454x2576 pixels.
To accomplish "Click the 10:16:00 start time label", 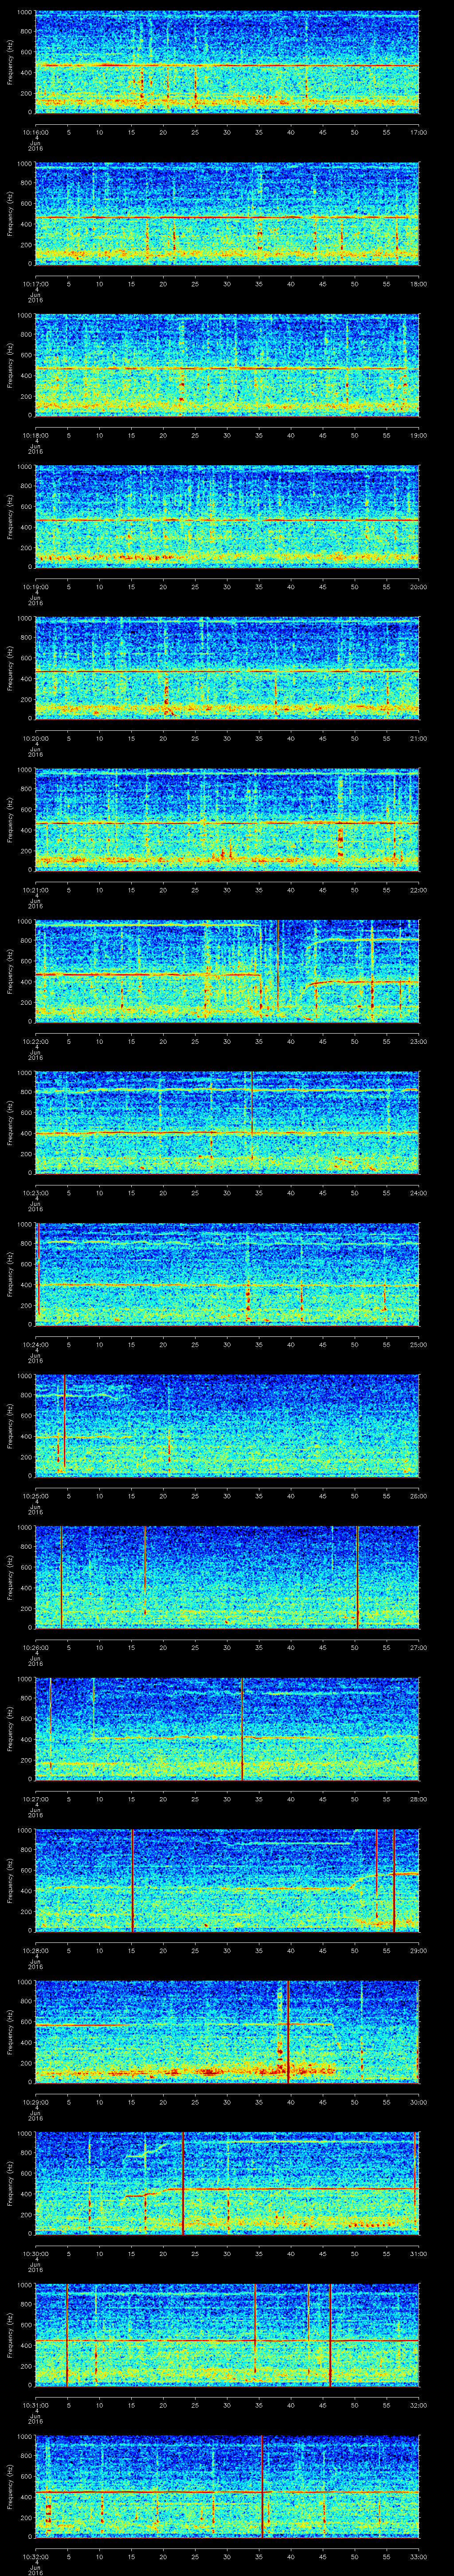I will pyautogui.click(x=35, y=132).
